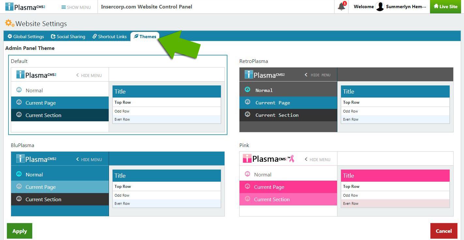
Task: Switch to the Social Sharing tab
Action: point(68,37)
